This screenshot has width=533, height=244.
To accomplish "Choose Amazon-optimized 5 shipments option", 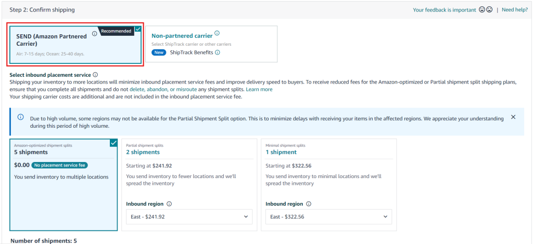I will point(63,184).
